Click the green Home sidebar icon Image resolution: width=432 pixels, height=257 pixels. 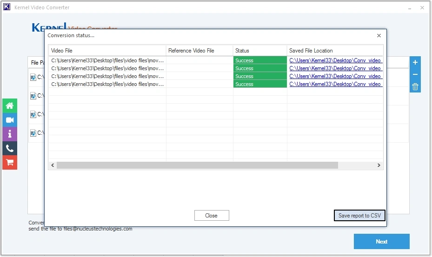point(9,105)
